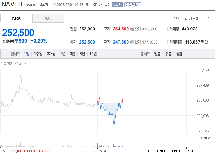
Task: Select the 3개월 line chart range
Action: click(x=51, y=54)
